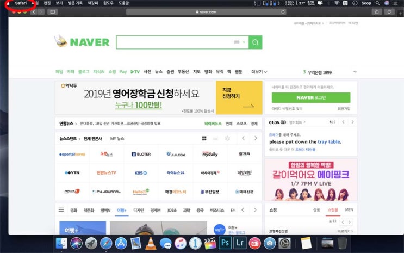Open the Safari menu in menu bar
The image size is (404, 253).
21,3
